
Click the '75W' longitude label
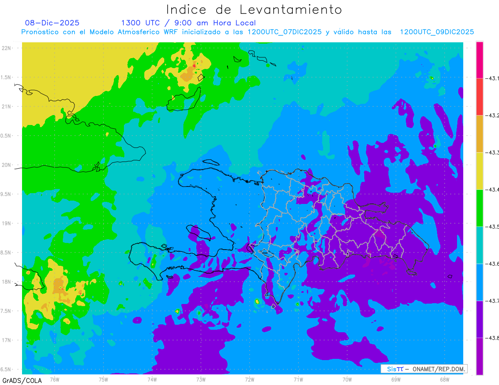[104, 379]
